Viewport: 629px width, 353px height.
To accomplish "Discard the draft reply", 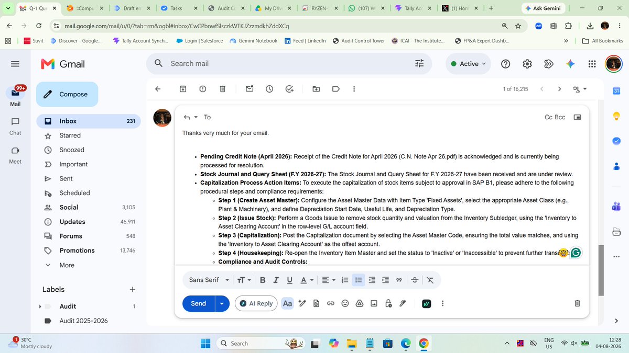I will coord(577,303).
